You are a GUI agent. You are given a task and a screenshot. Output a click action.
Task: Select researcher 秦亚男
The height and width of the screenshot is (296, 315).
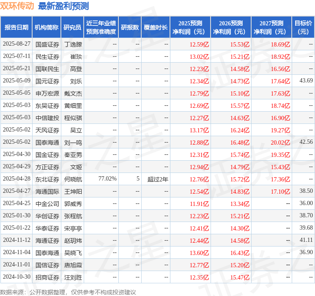coord(73,155)
